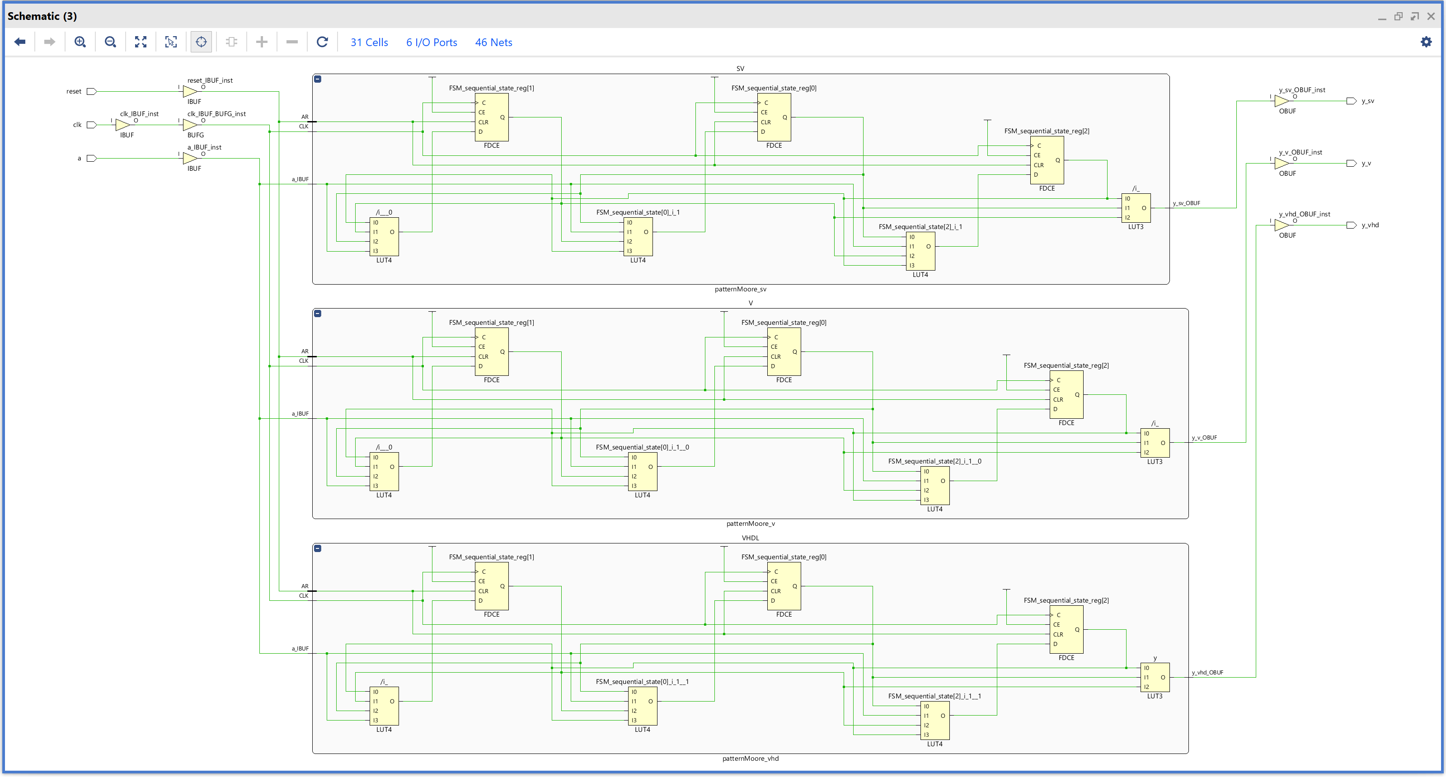This screenshot has width=1446, height=777.
Task: Open the 46 Nets link
Action: [493, 42]
